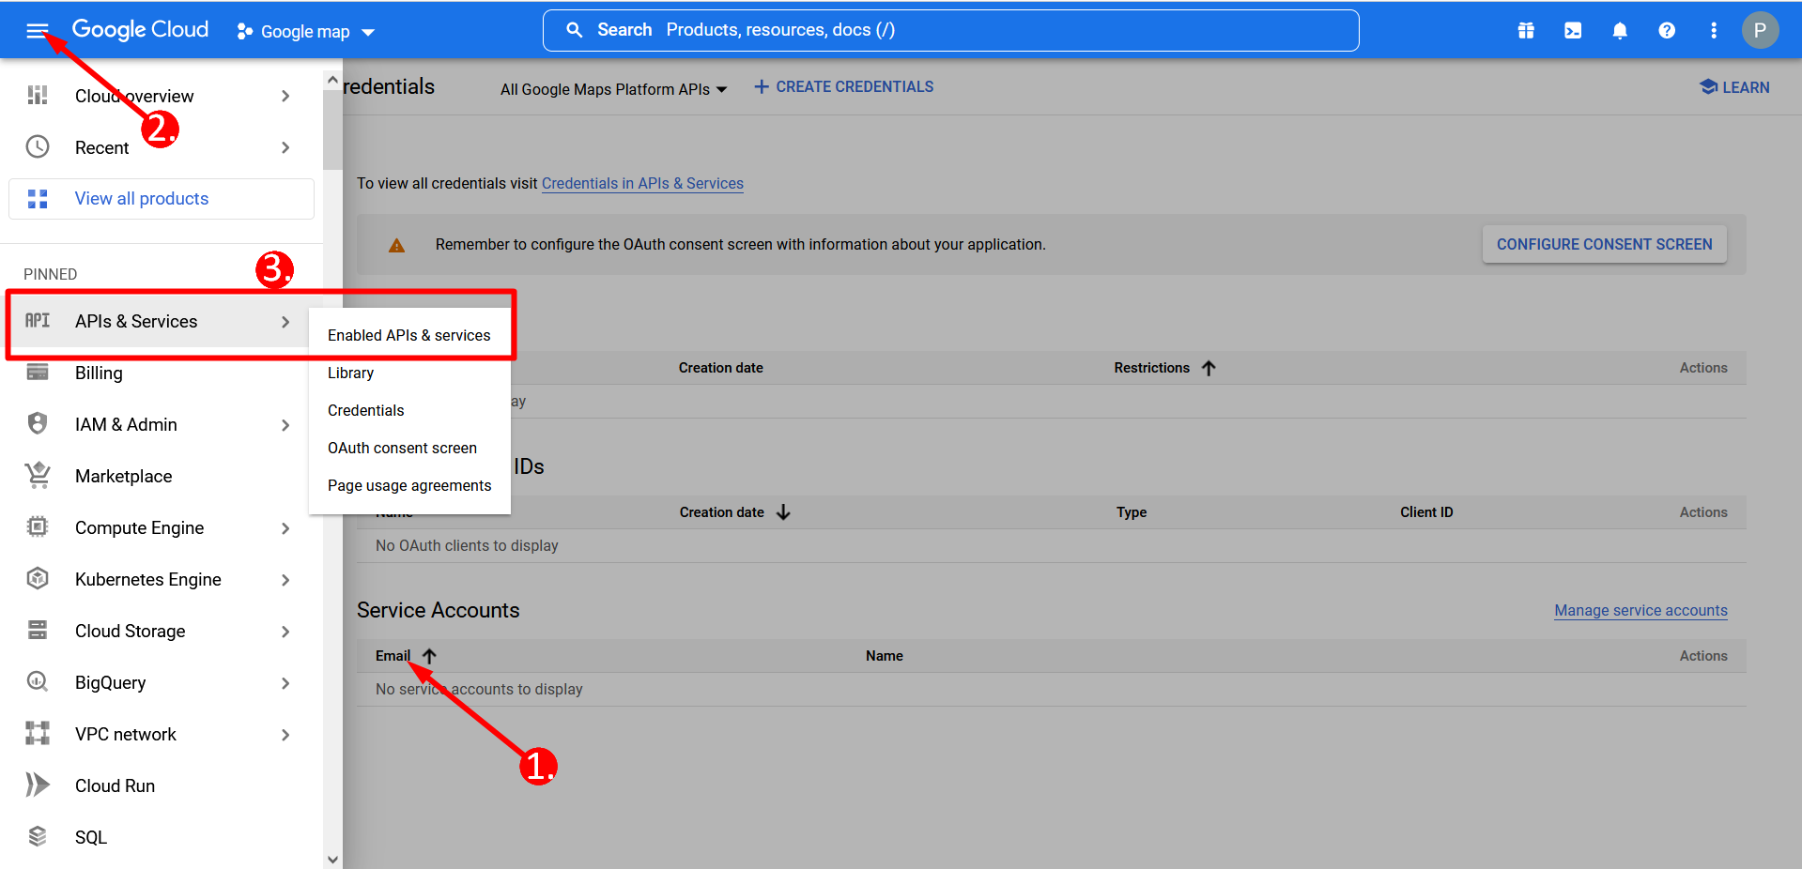1802x869 pixels.
Task: Expand the IAM & Admin chevron
Action: (285, 425)
